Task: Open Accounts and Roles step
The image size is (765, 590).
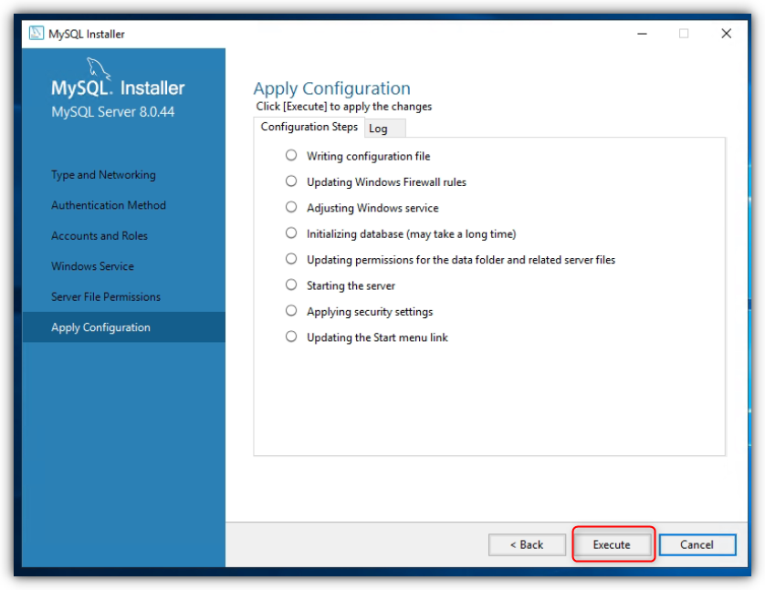Action: [99, 236]
